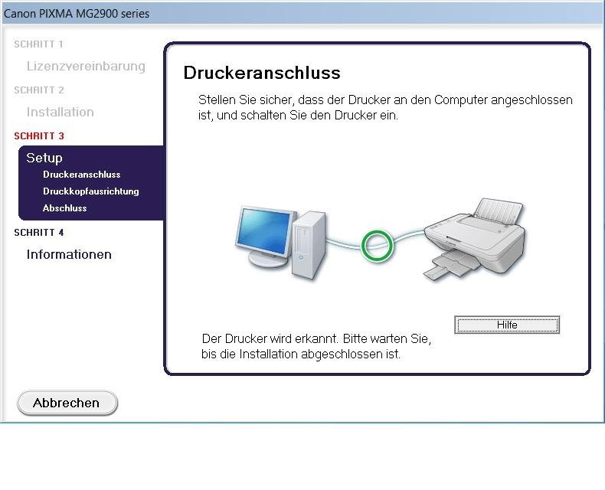The height and width of the screenshot is (490, 605).
Task: Select the Lizenzvereinbarung step
Action: click(x=85, y=67)
